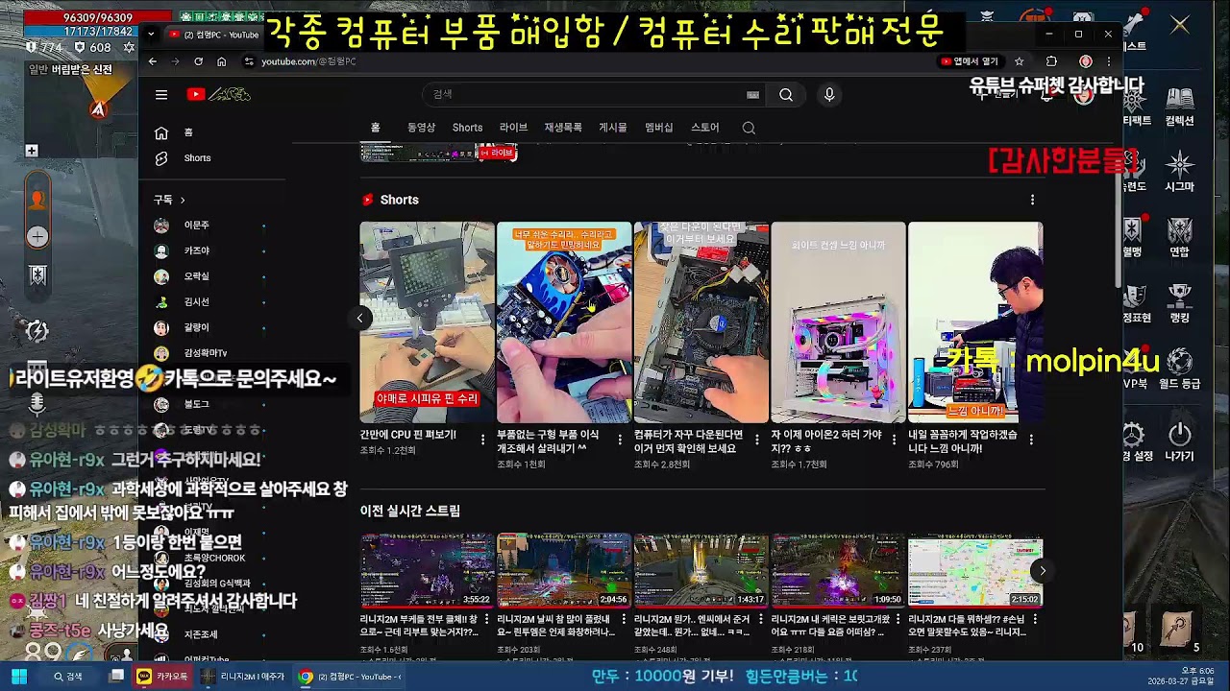Open options for '컴퓨터가 자꾸 다운된다면' short
This screenshot has height=691, width=1230.
[x=757, y=440]
